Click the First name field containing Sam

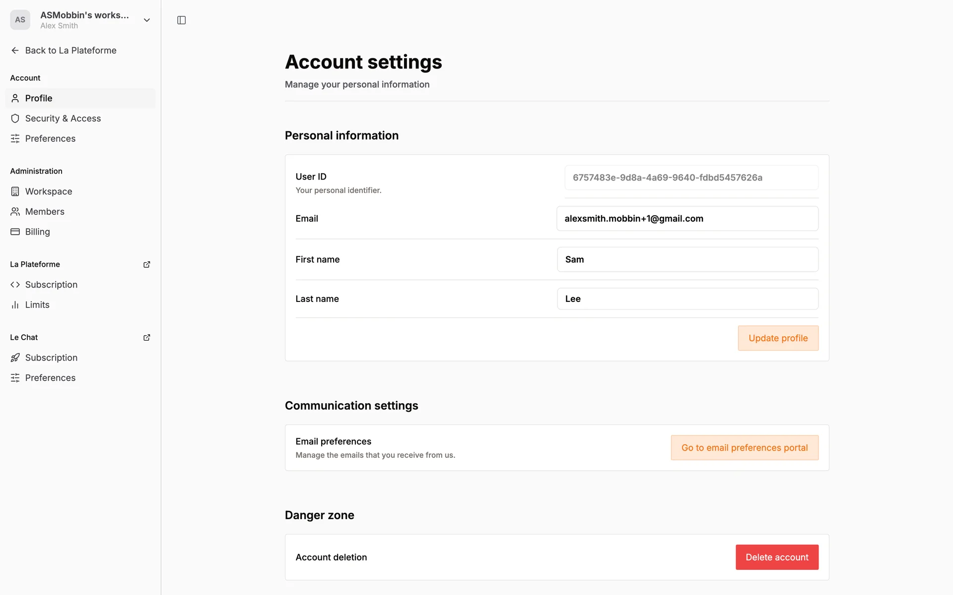tap(687, 259)
